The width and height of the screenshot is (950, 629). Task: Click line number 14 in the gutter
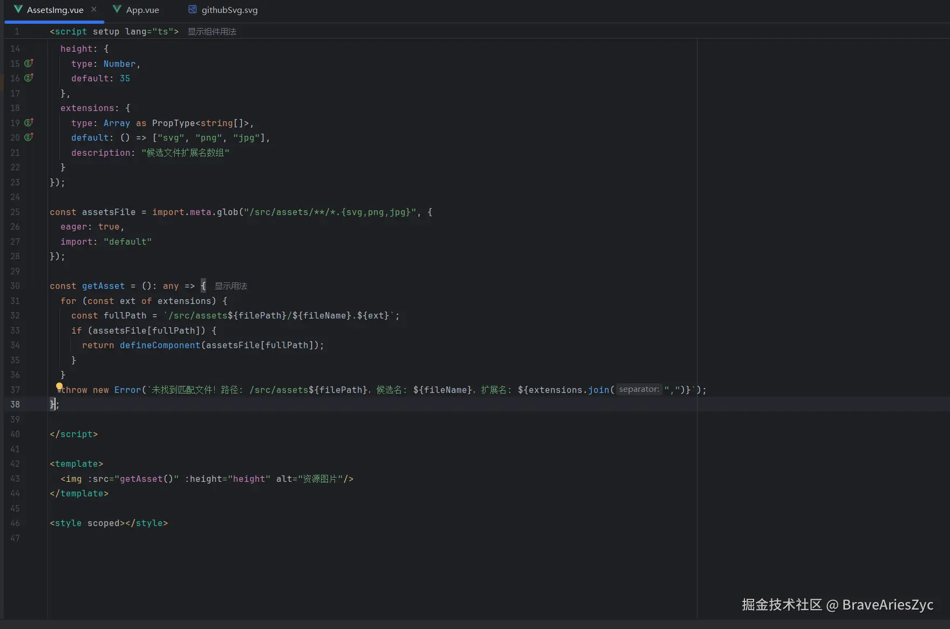(15, 49)
